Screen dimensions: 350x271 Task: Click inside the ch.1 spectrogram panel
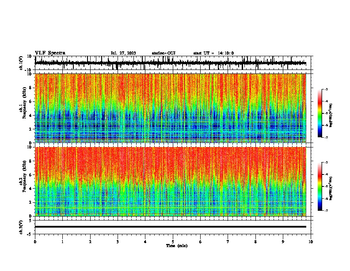[171, 108]
